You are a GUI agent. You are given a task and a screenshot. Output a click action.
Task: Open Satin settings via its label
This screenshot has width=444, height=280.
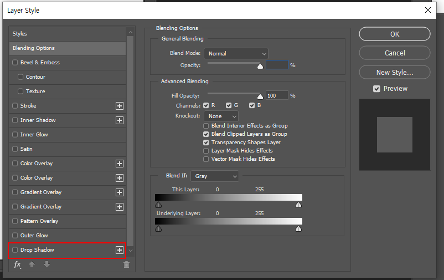pos(27,149)
